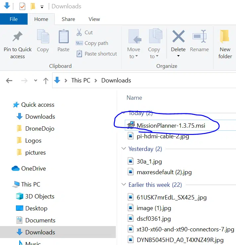Click the Downloads icon in address bar
The height and width of the screenshot is (245, 236).
tap(57, 80)
